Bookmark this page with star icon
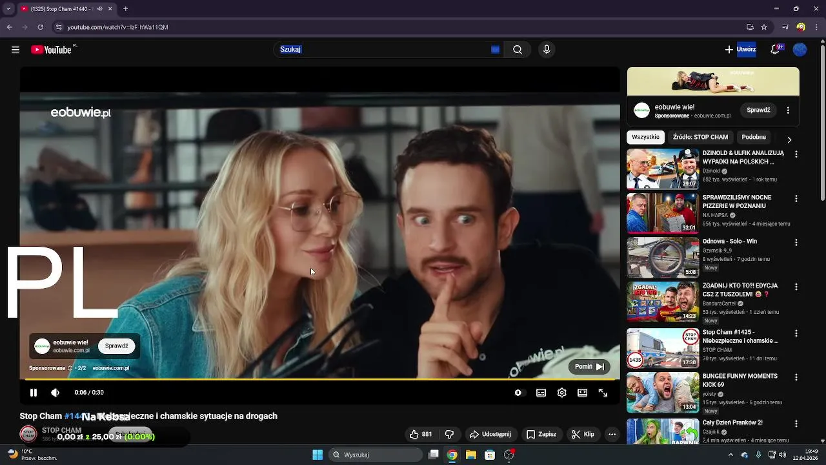This screenshot has width=826, height=465. coord(764,27)
